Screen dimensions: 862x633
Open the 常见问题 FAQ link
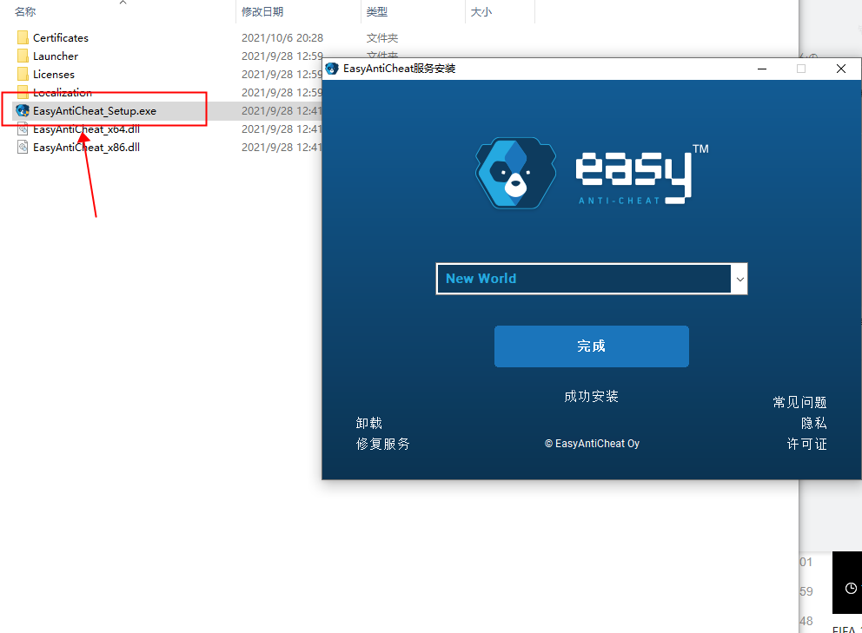[800, 402]
